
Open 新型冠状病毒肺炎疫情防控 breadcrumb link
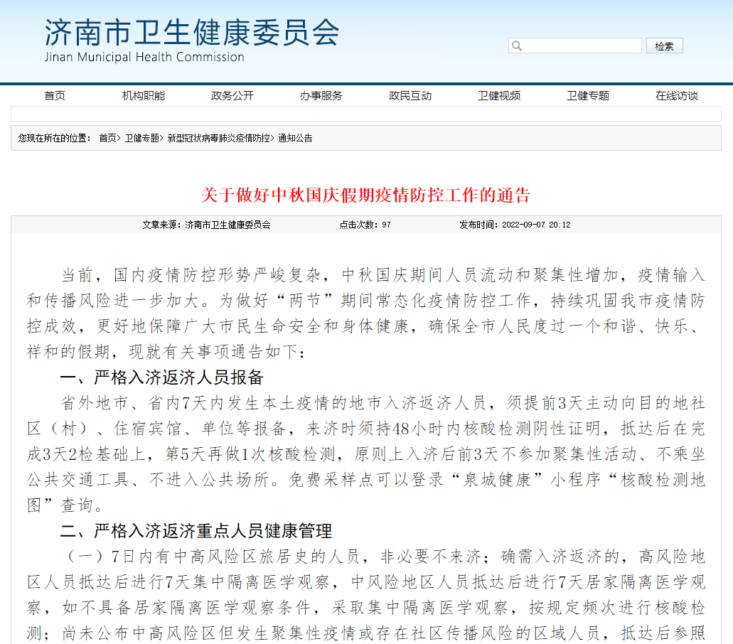(x=218, y=138)
